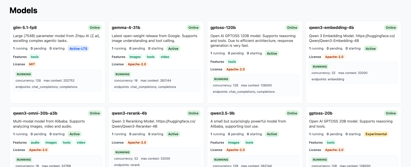Click the Online badge on qwen3.5-9b
Screen dimensions: 411x167
[x=292, y=113]
